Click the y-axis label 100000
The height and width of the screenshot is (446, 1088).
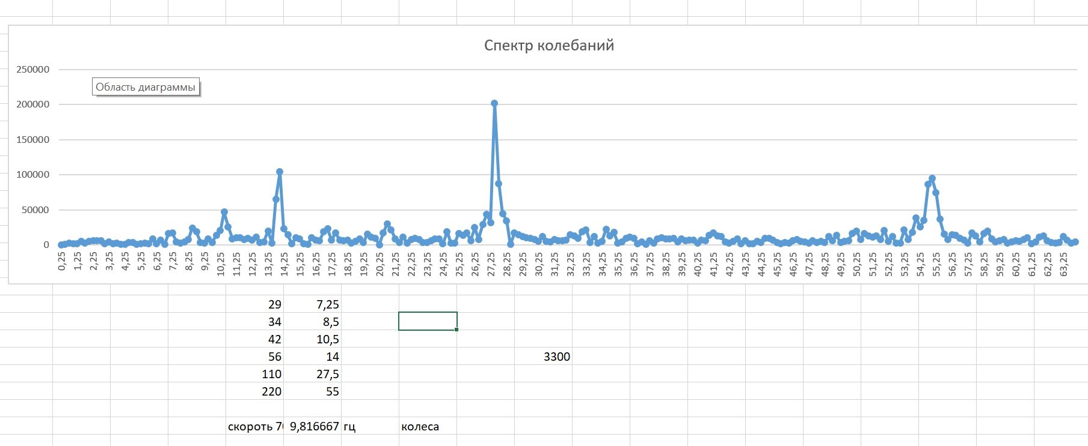33,174
